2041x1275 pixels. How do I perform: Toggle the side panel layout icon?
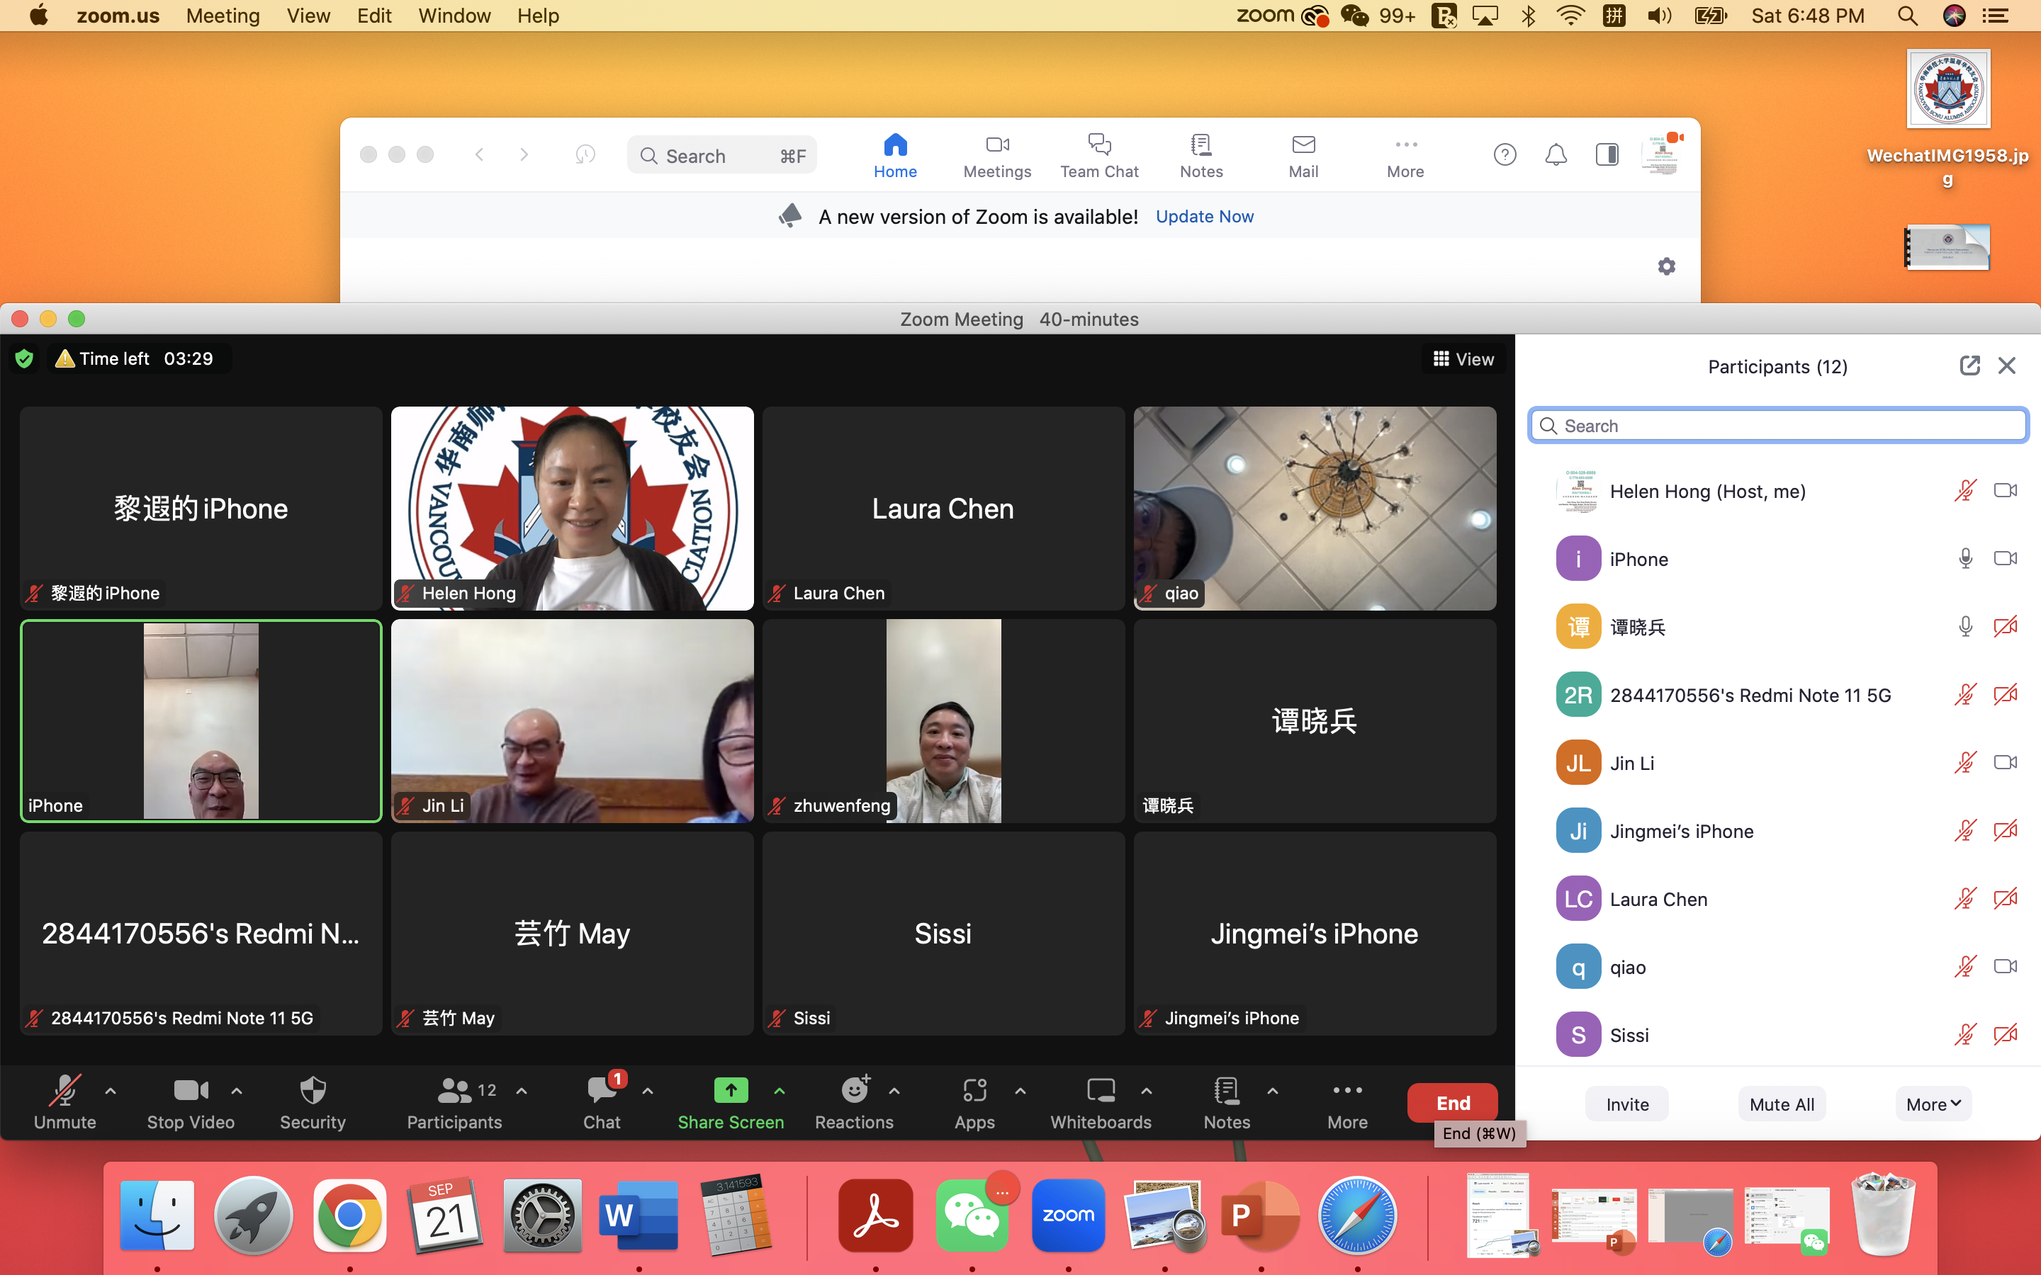(1607, 155)
